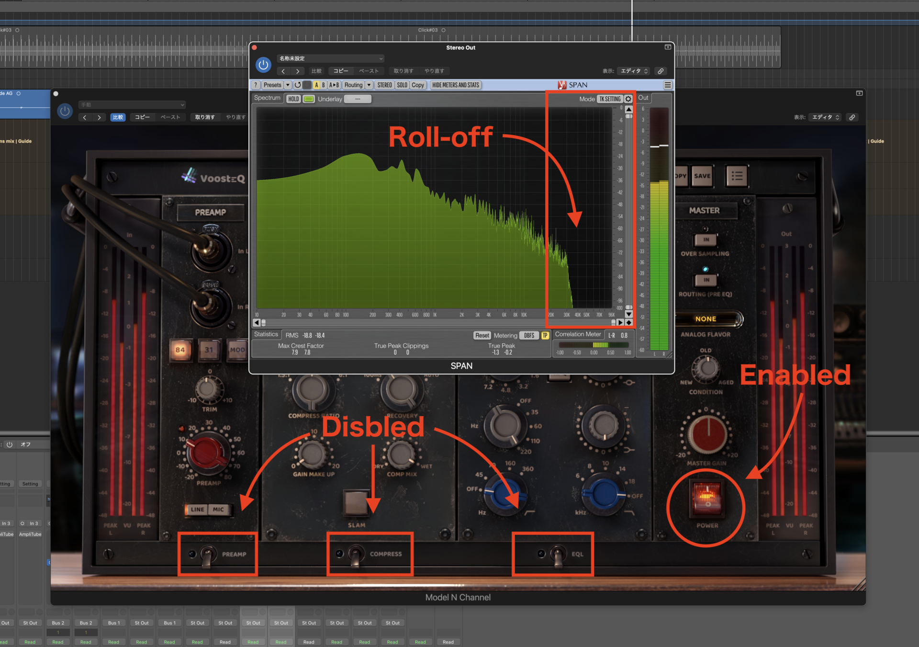
Task: Toggle SPAN HOLD button
Action: click(293, 99)
